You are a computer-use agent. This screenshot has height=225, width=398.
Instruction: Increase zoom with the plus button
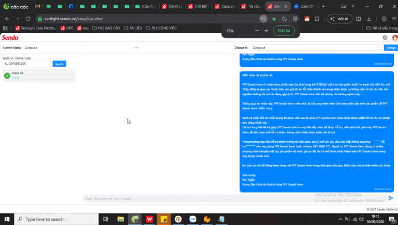coord(266,31)
